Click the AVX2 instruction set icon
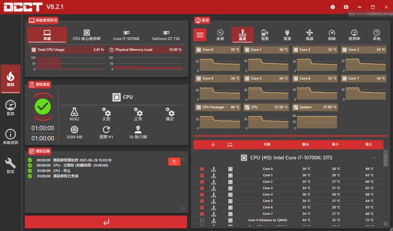Screen dimensions: 393x231 (74, 112)
